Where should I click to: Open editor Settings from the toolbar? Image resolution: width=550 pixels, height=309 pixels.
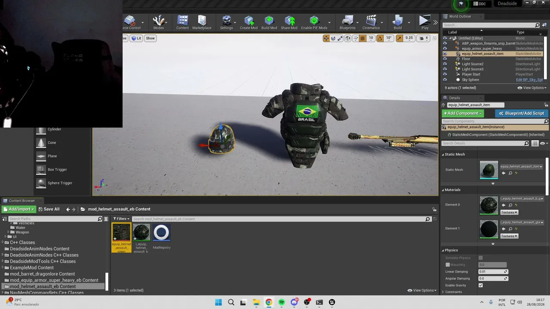click(226, 22)
